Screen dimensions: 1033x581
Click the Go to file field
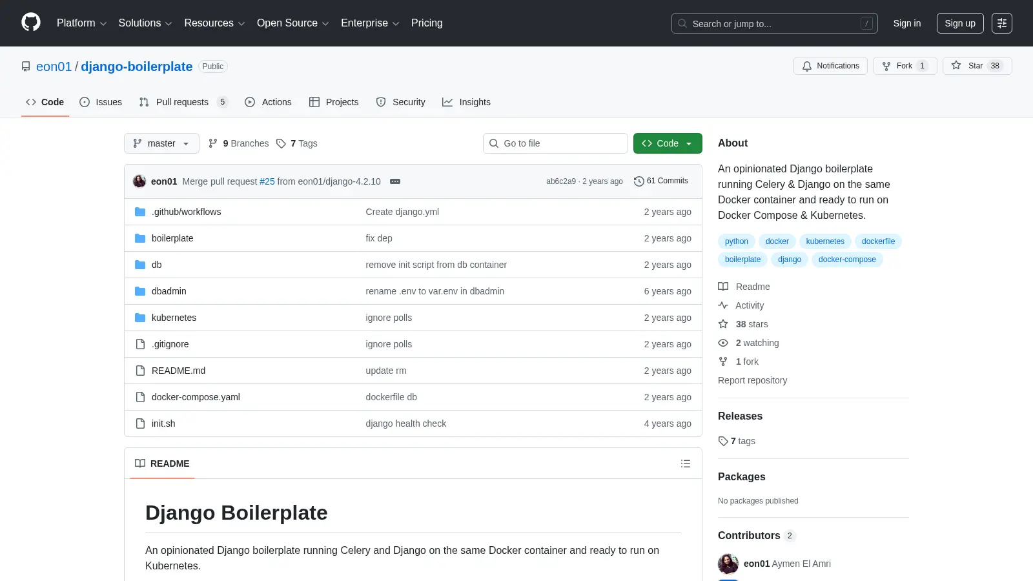pos(555,143)
